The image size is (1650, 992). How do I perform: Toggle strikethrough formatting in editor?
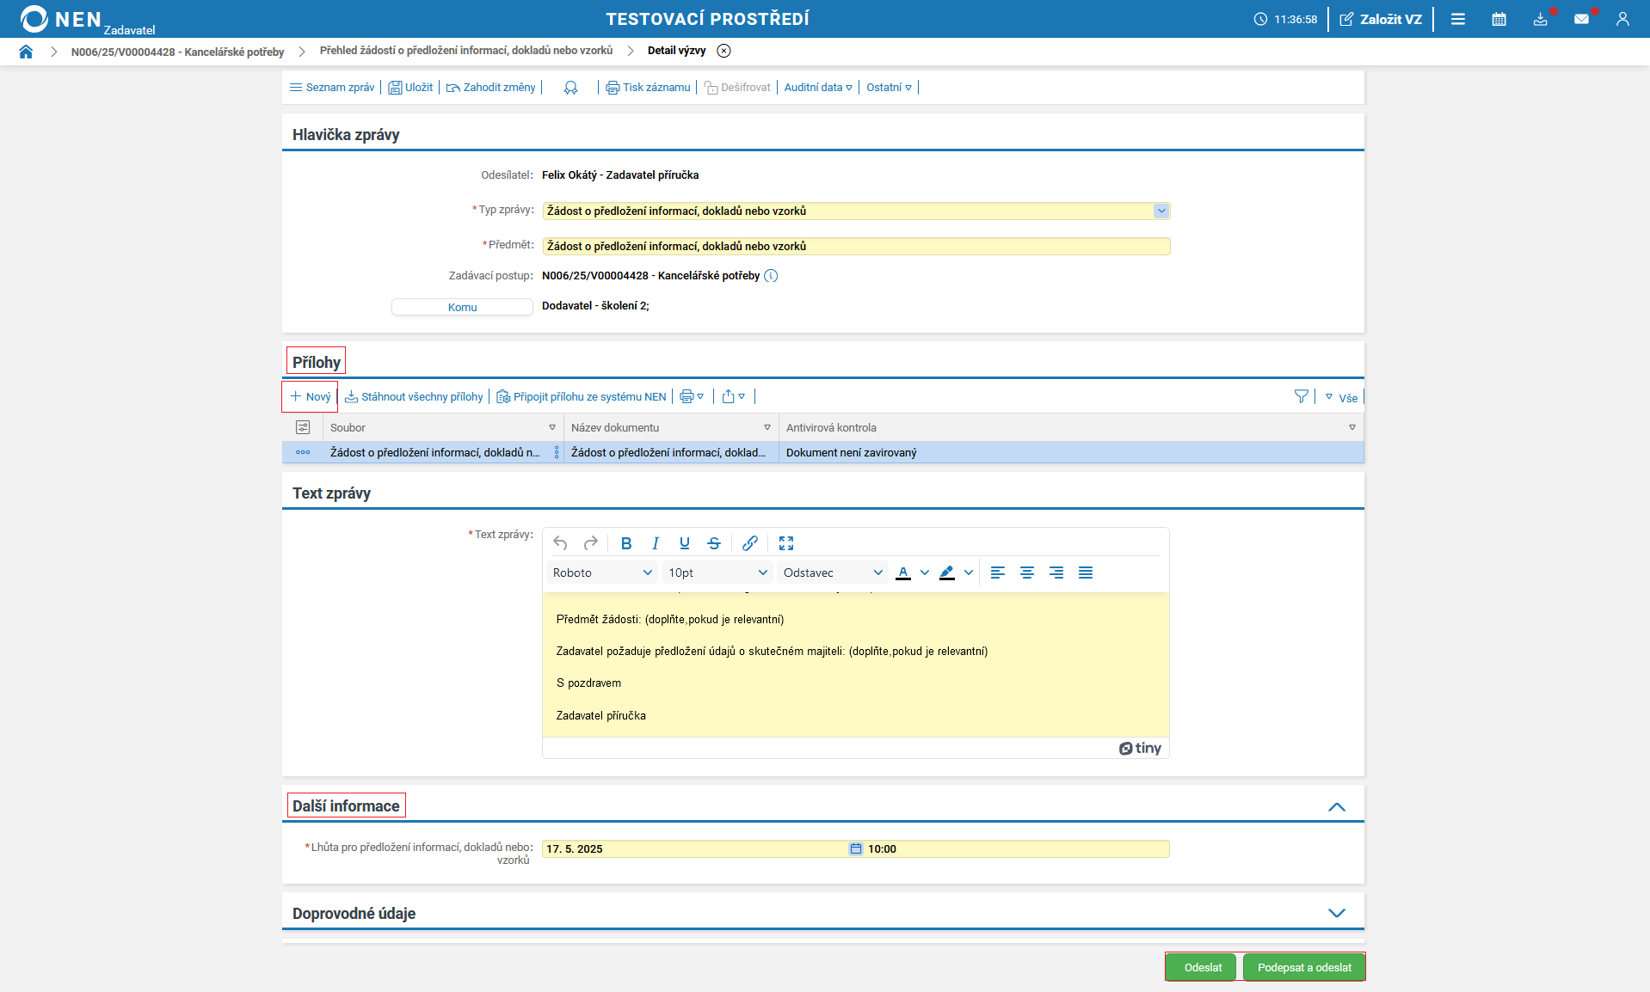pos(713,543)
